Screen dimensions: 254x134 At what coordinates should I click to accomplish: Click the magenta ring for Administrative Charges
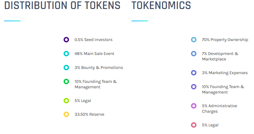pos(194,106)
